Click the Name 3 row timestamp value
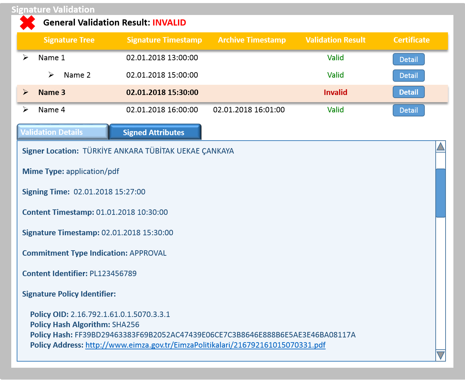 (x=162, y=93)
